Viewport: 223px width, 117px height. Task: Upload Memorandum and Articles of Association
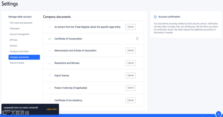click(x=130, y=50)
